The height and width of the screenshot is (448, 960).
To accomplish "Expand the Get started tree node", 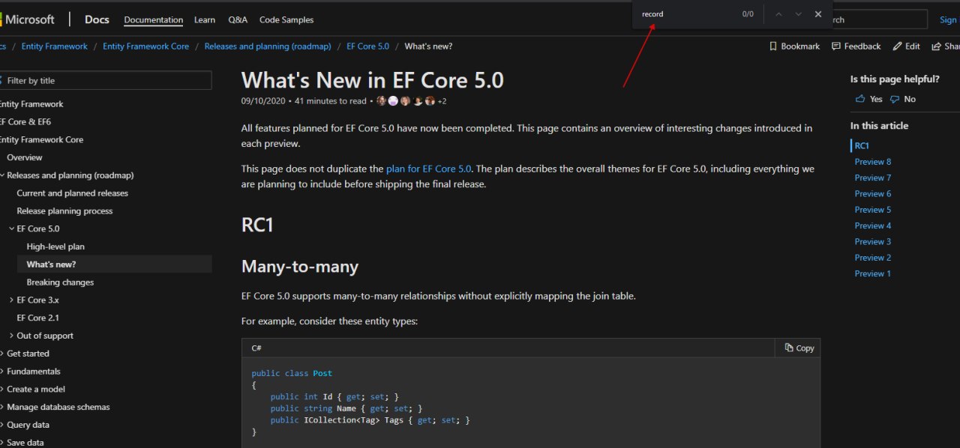I will click(3, 354).
